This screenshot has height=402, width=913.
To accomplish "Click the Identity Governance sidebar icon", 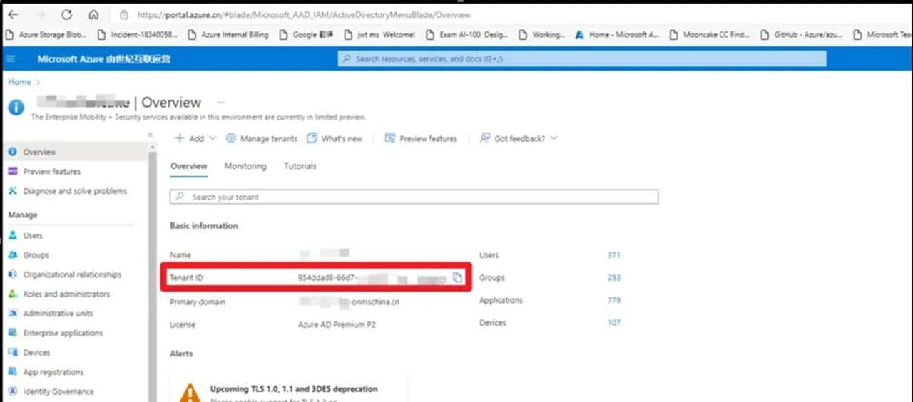I will (12, 391).
